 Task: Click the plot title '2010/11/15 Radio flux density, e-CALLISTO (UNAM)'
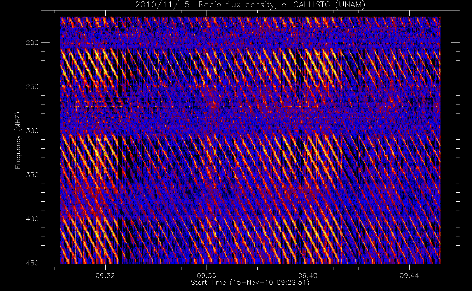[x=250, y=5]
